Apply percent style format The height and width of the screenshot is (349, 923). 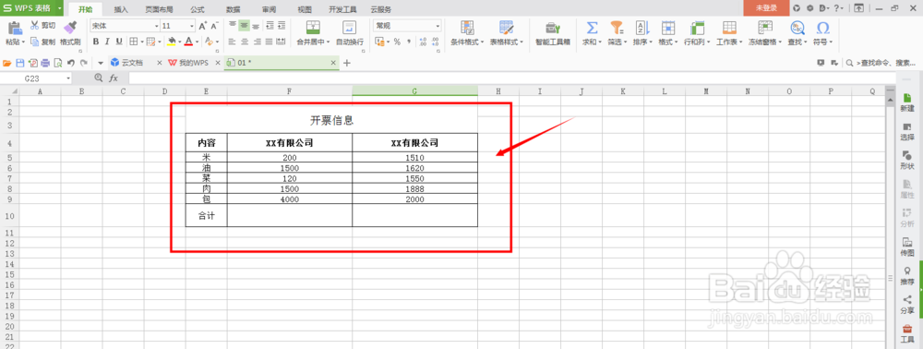[x=397, y=42]
